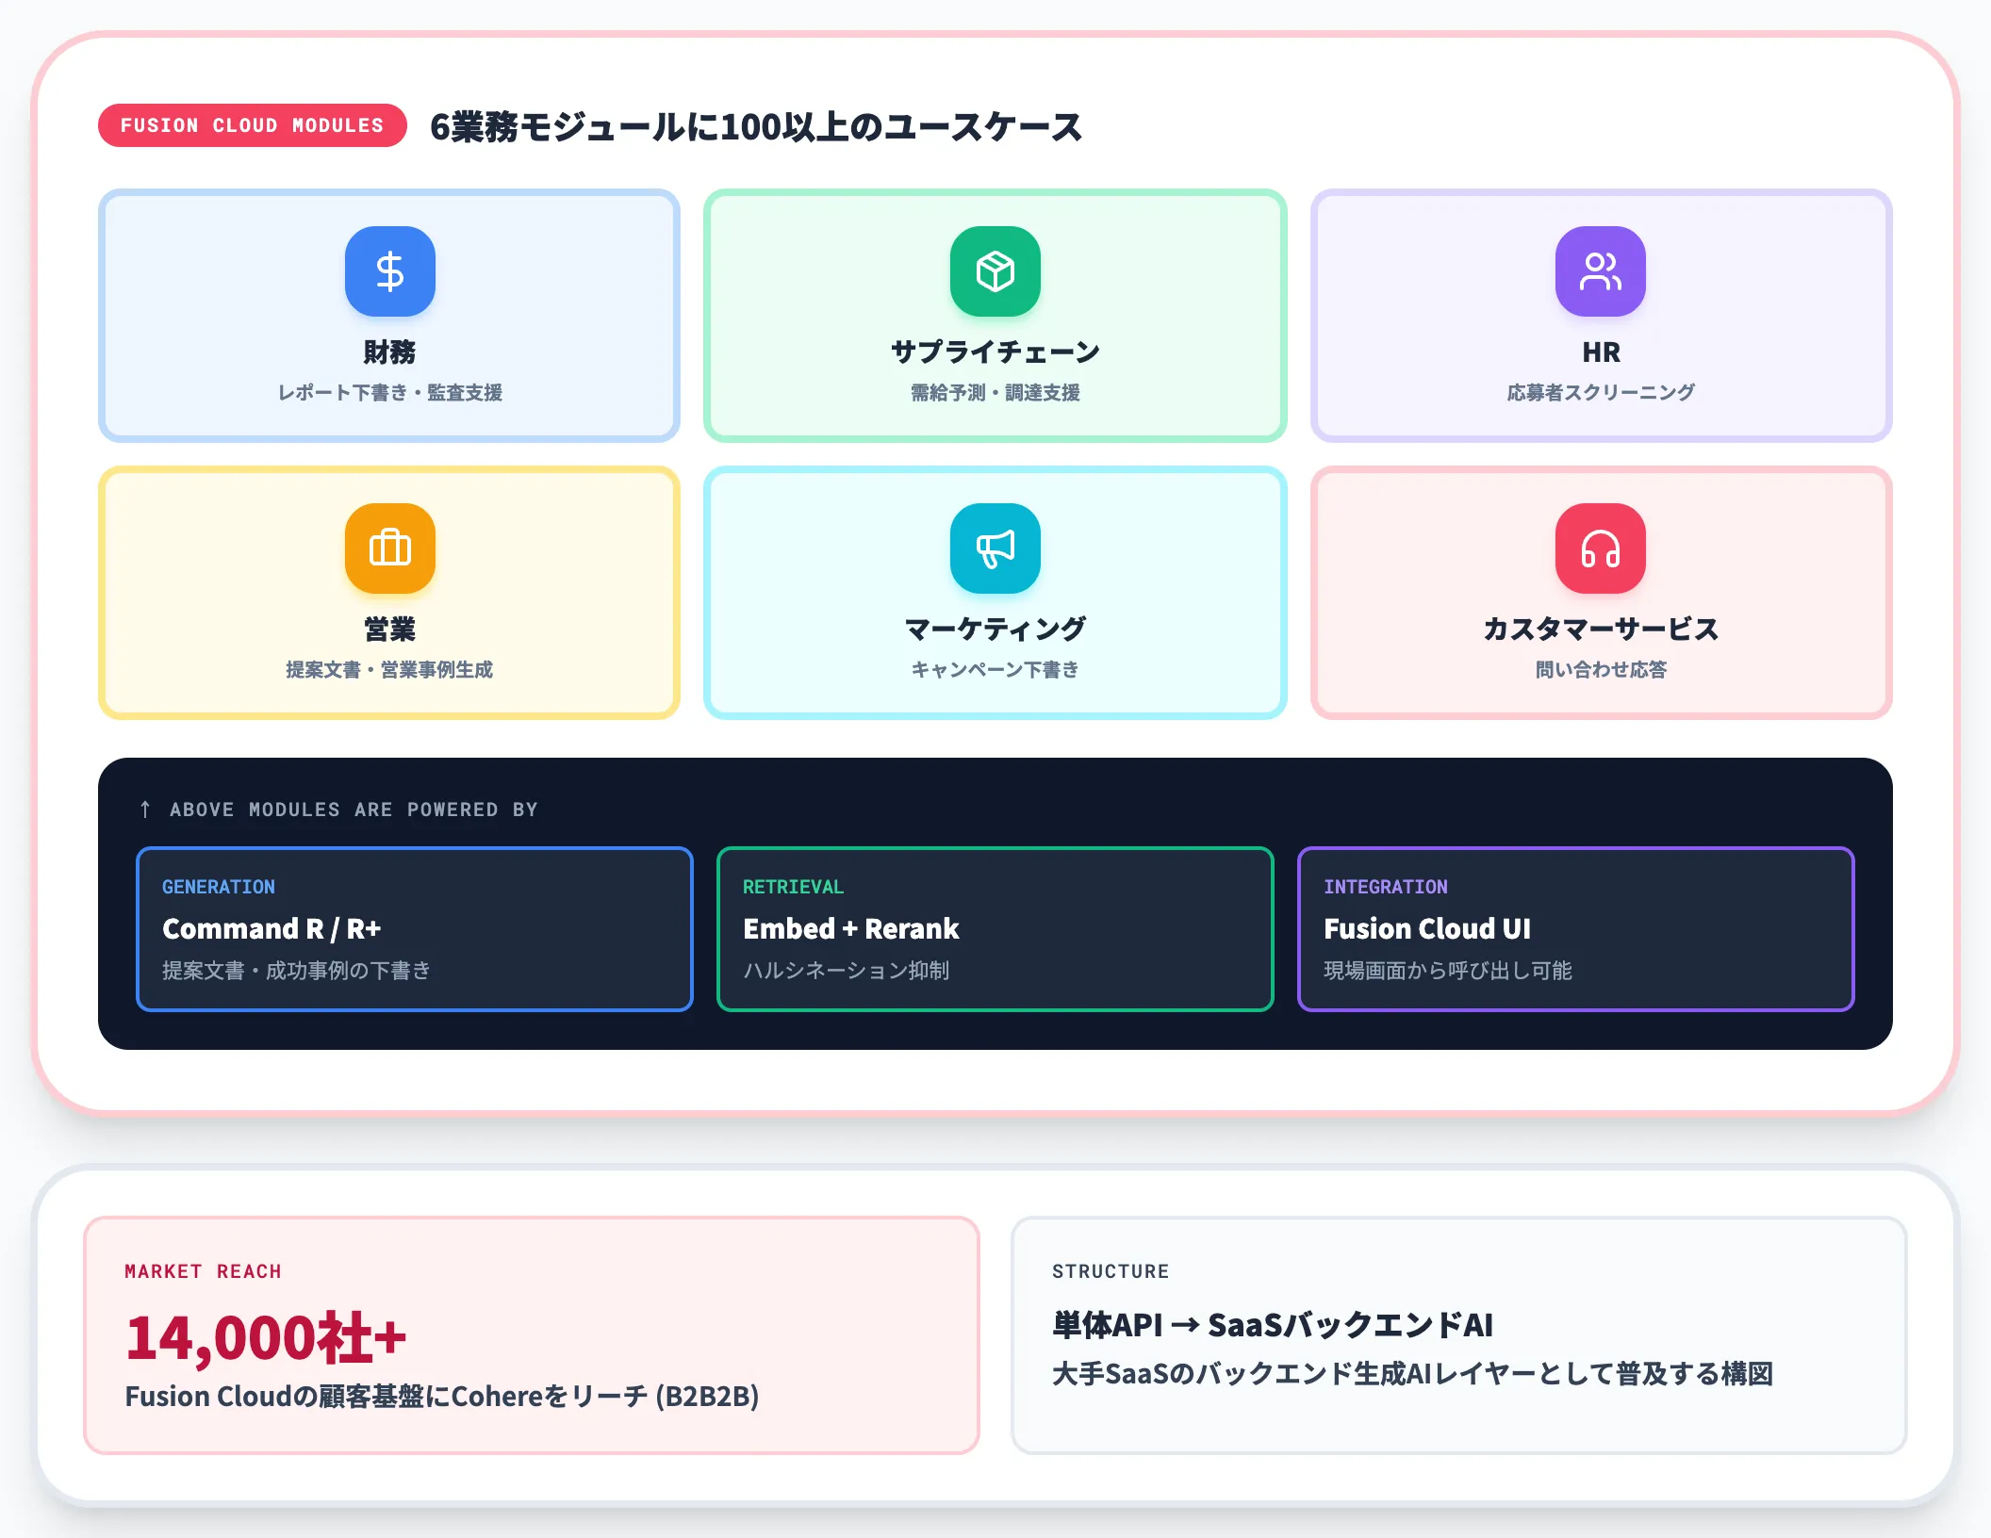The width and height of the screenshot is (1991, 1538).
Task: Open the Fusion Cloud UI integration card
Action: (x=1576, y=929)
